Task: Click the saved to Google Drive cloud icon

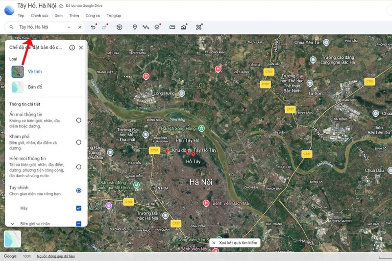Action: pos(61,6)
